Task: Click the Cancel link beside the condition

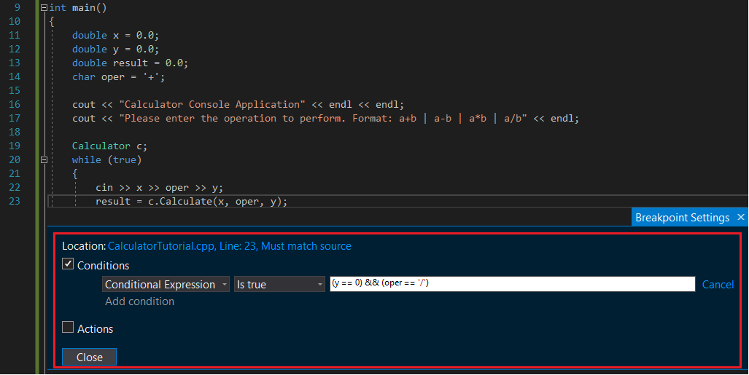Action: [x=718, y=285]
